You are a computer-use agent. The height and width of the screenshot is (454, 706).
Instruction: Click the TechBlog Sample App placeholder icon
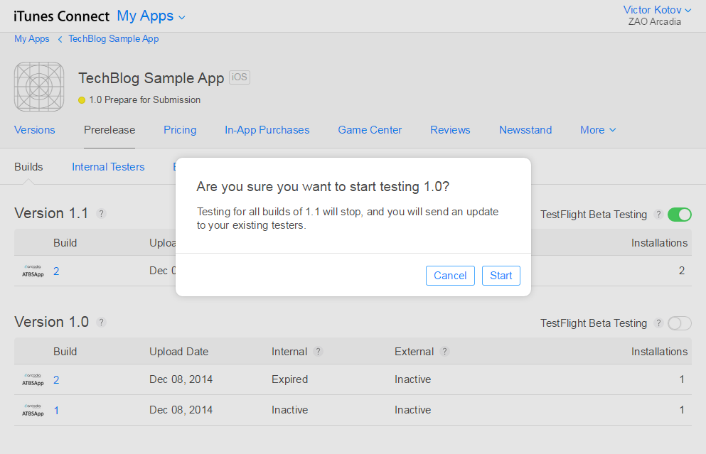(x=39, y=87)
